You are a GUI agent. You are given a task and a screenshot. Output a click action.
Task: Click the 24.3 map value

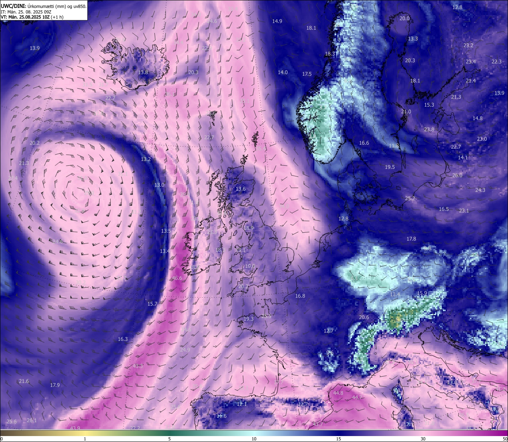pyautogui.click(x=480, y=190)
